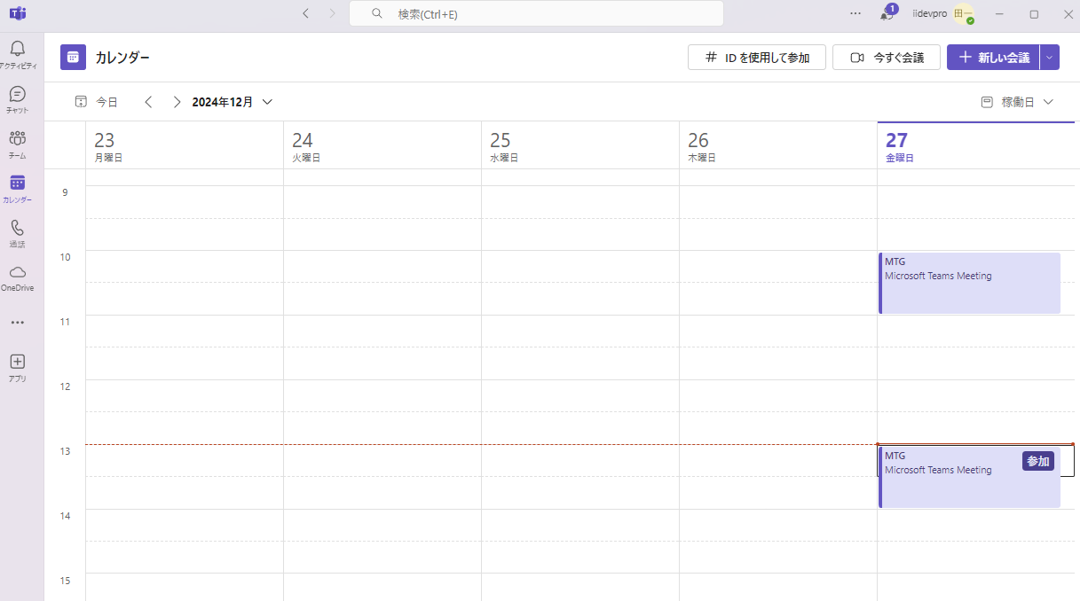The image size is (1080, 601).
Task: Click the iidevpro profile avatar
Action: [963, 13]
